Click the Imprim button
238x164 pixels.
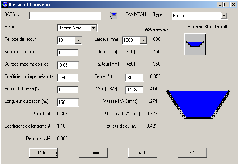tap(93, 153)
